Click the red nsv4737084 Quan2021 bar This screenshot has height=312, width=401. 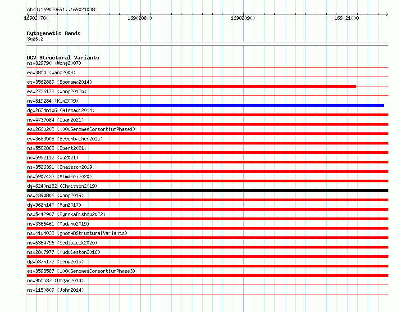(207, 124)
